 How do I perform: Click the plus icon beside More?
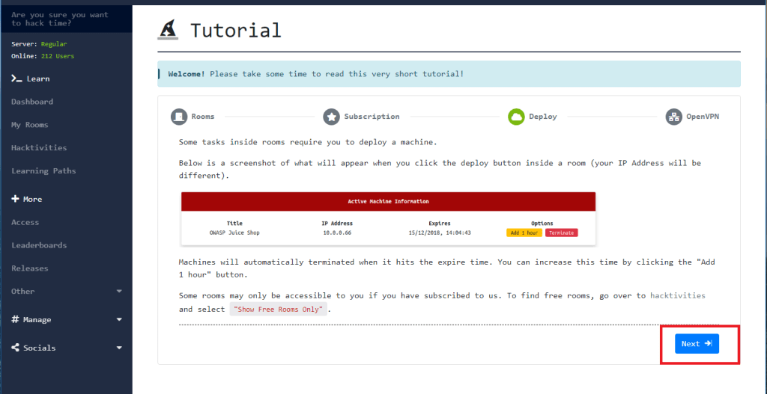click(15, 200)
